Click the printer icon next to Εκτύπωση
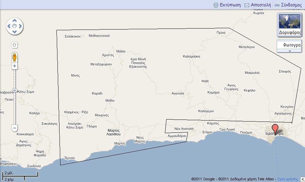This screenshot has height=182, width=305. (x=216, y=5)
